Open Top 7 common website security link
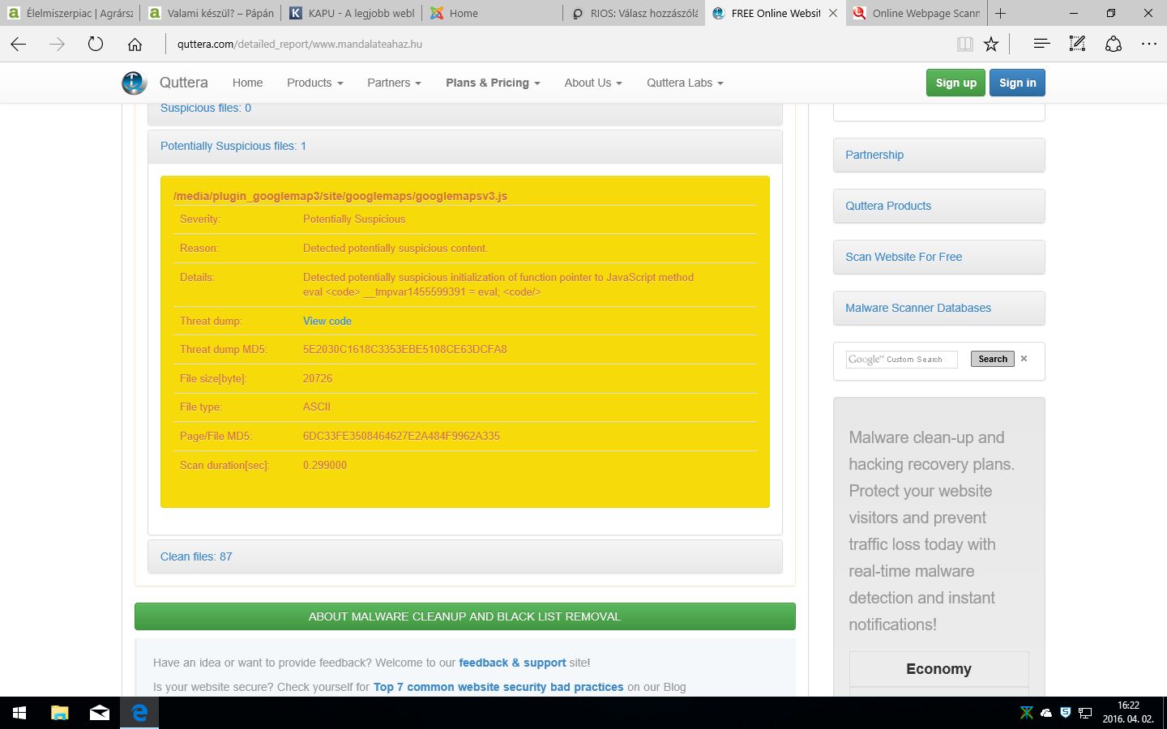The height and width of the screenshot is (729, 1167). point(498,687)
